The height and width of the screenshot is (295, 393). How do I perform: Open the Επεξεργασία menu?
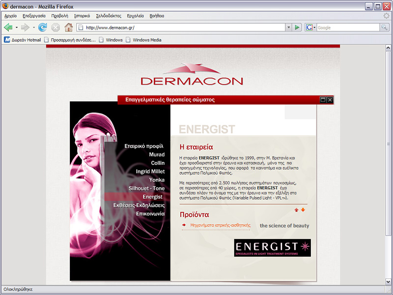coord(34,16)
